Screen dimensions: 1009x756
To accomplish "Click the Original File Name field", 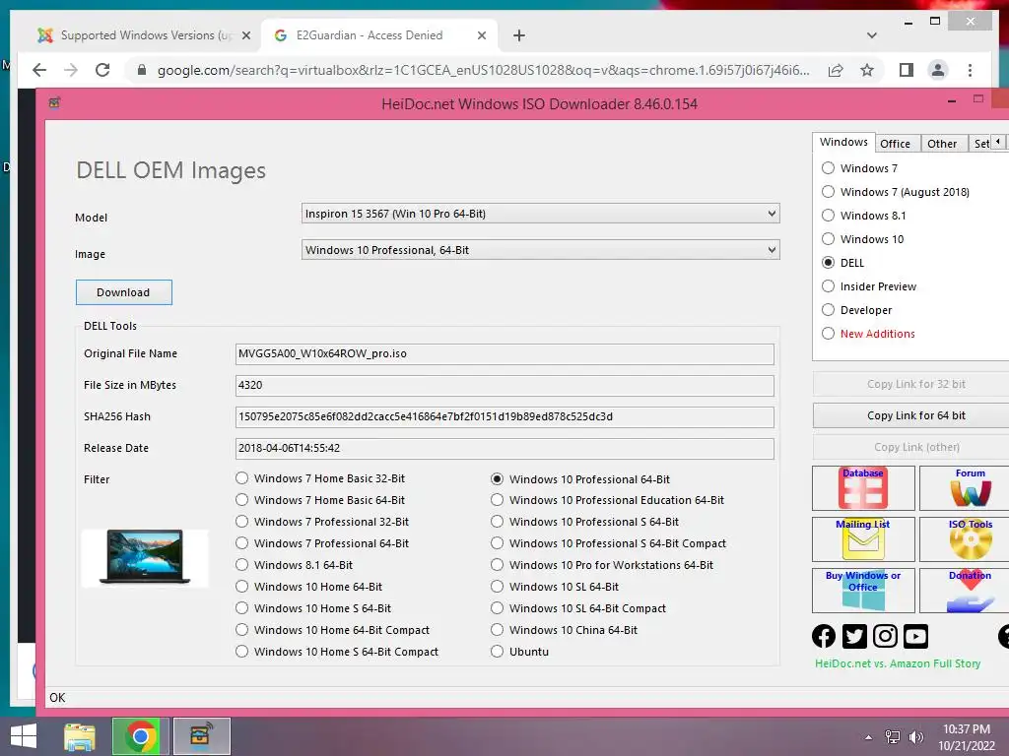I will click(x=504, y=353).
